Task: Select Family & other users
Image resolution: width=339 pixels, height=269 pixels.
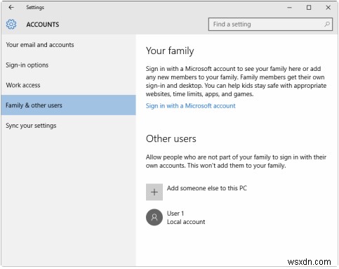Action: (x=68, y=105)
